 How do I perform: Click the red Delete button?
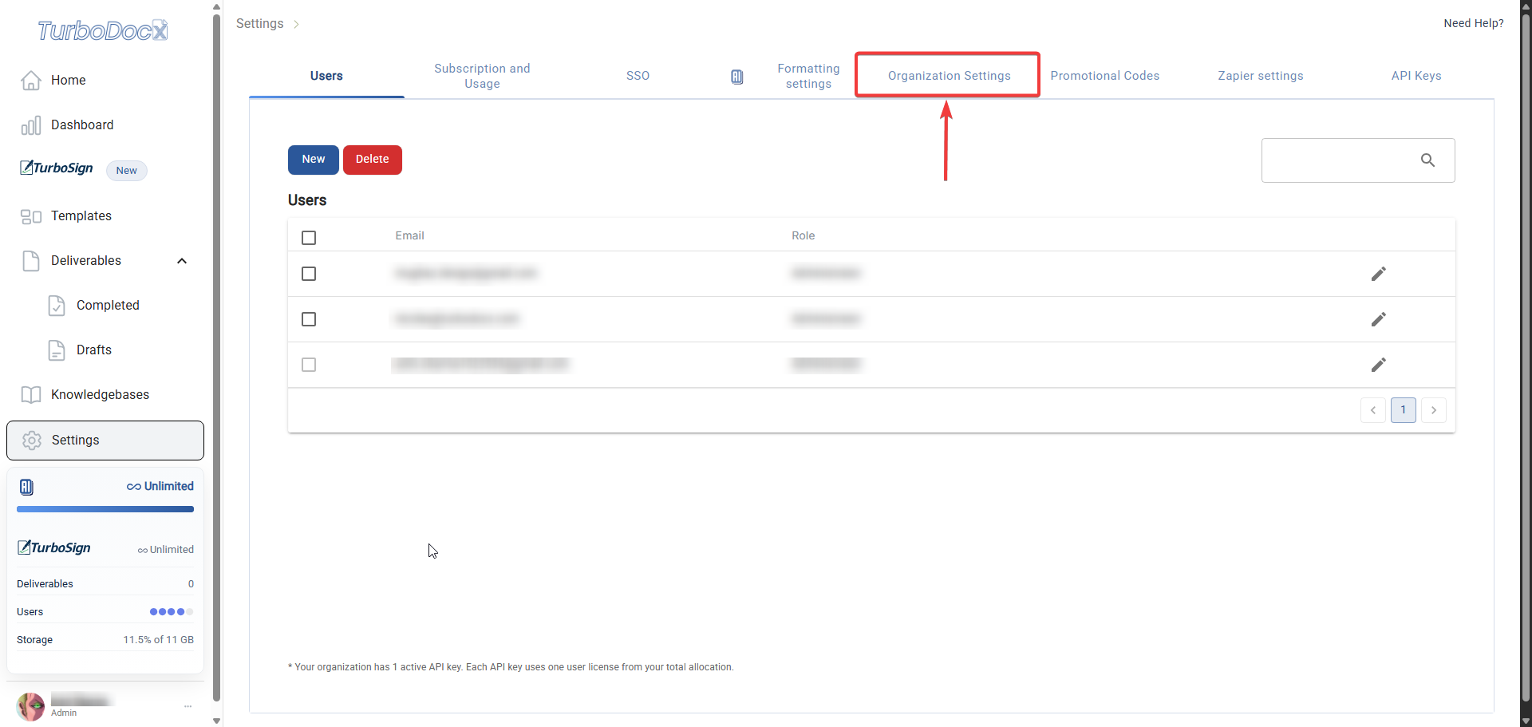(373, 160)
